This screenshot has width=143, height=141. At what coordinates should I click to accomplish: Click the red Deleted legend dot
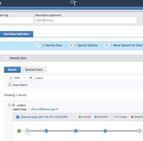[132, 117]
